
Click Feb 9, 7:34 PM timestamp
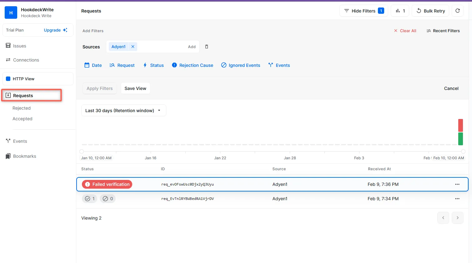[383, 199]
